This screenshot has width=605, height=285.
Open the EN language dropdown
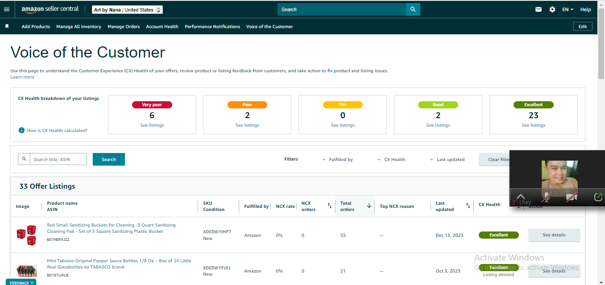pyautogui.click(x=568, y=9)
